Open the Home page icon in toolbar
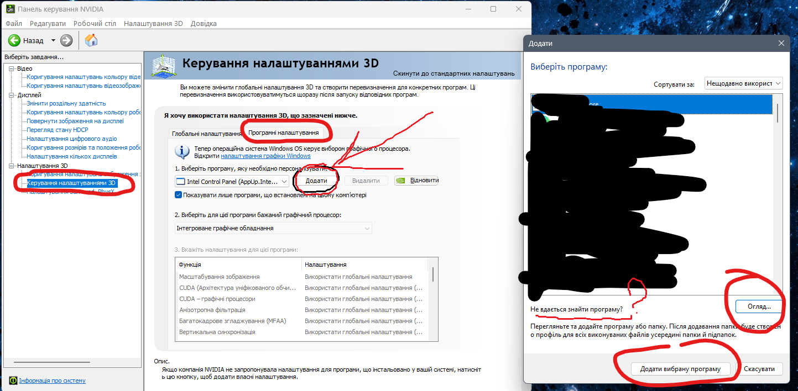 click(x=91, y=40)
